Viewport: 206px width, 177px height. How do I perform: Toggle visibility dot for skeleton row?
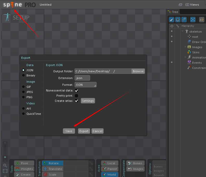[171, 31]
